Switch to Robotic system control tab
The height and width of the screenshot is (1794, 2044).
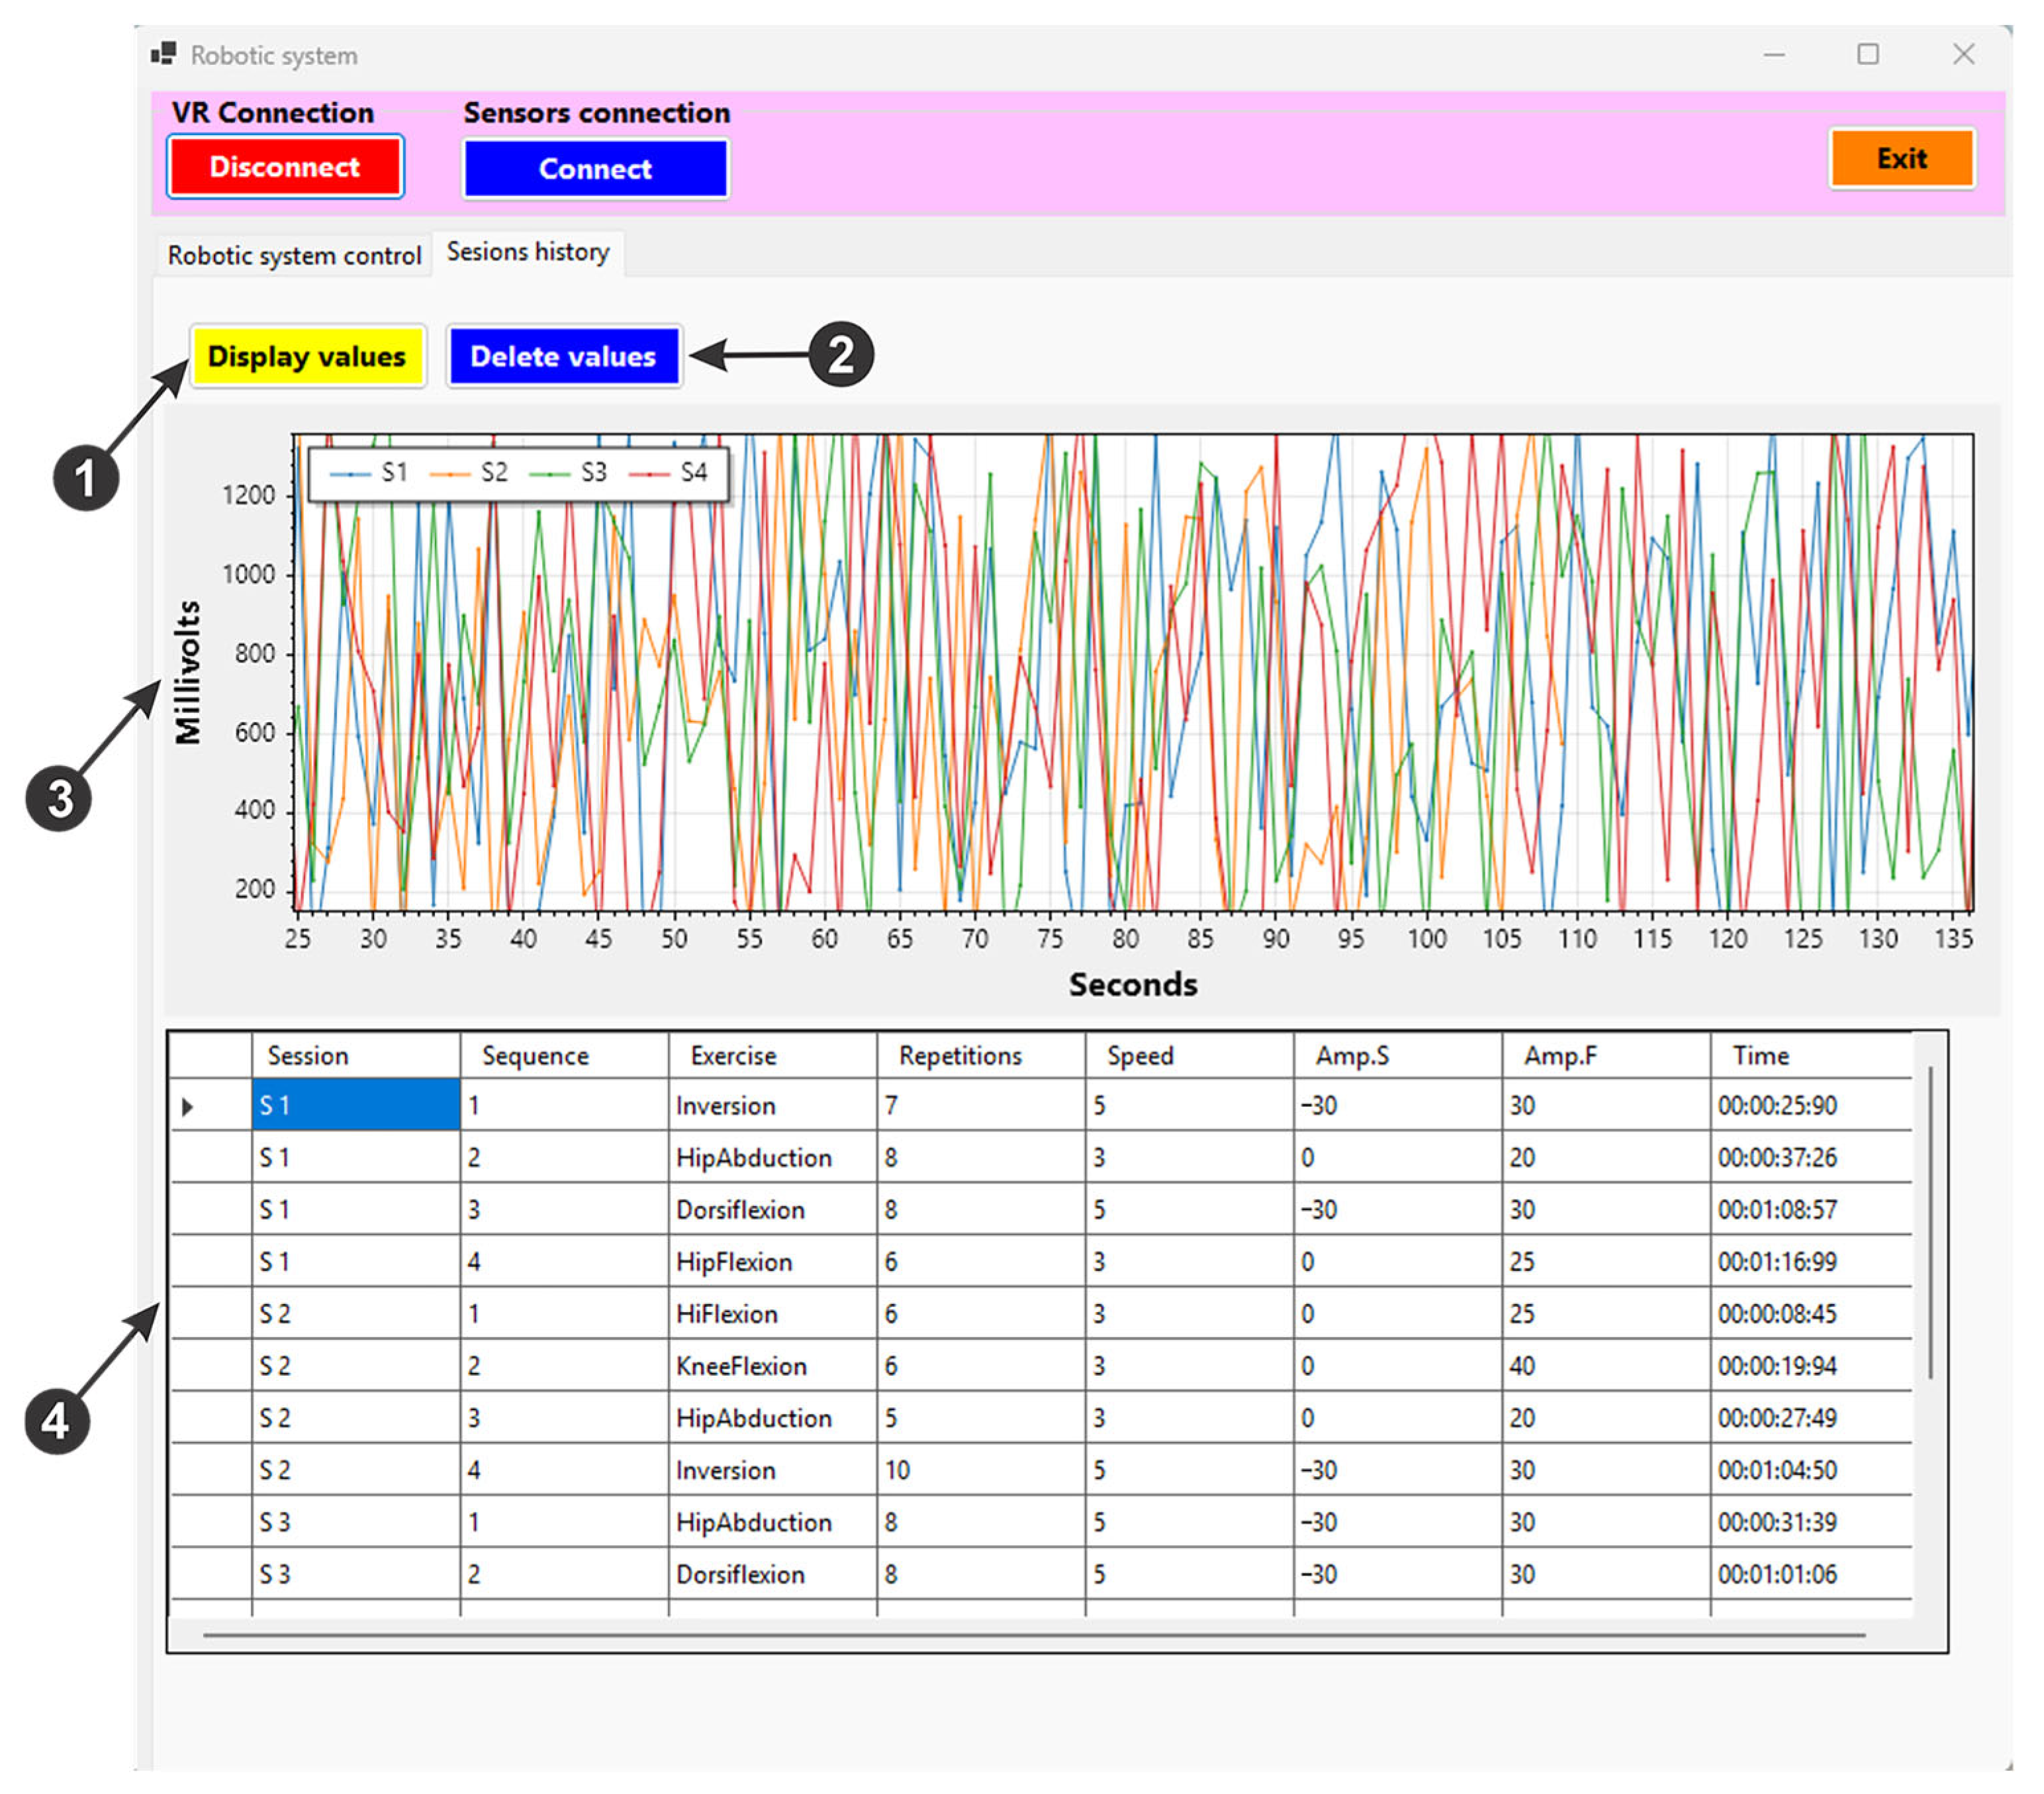tap(294, 256)
